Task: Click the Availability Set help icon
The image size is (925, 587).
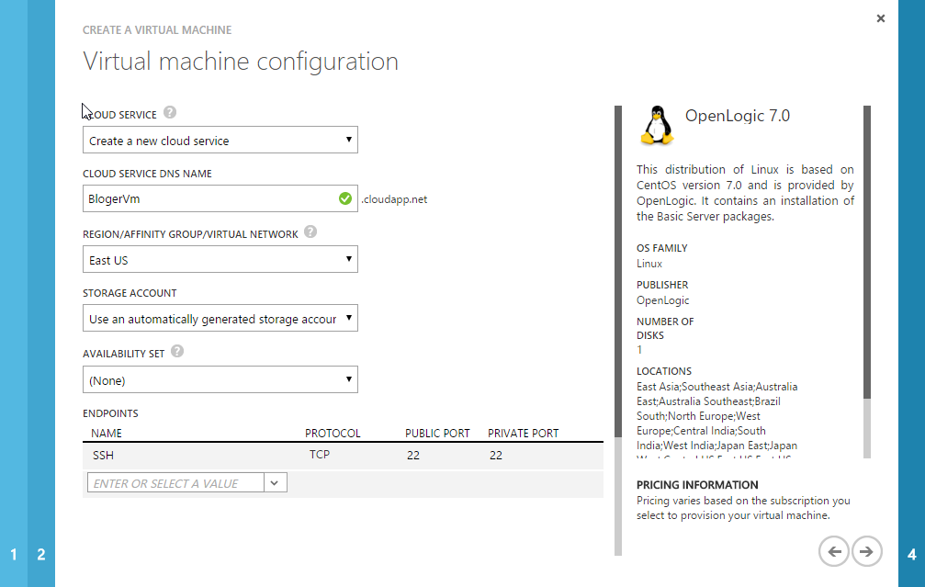Action: (x=177, y=351)
